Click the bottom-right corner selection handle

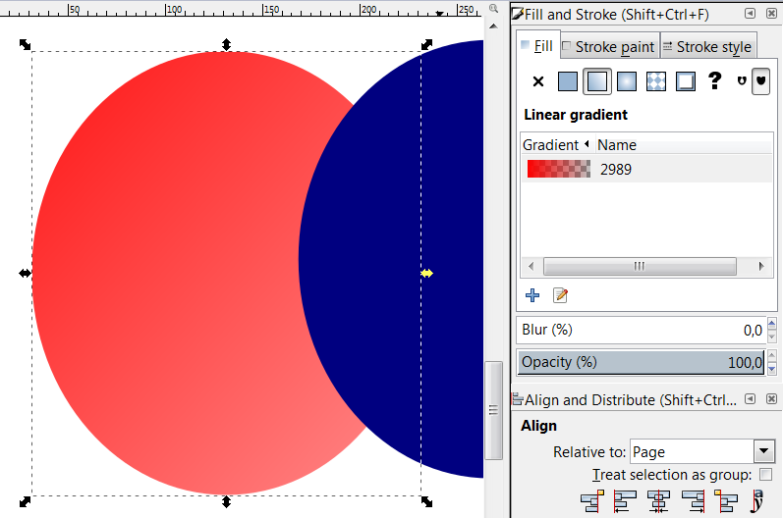pos(426,501)
